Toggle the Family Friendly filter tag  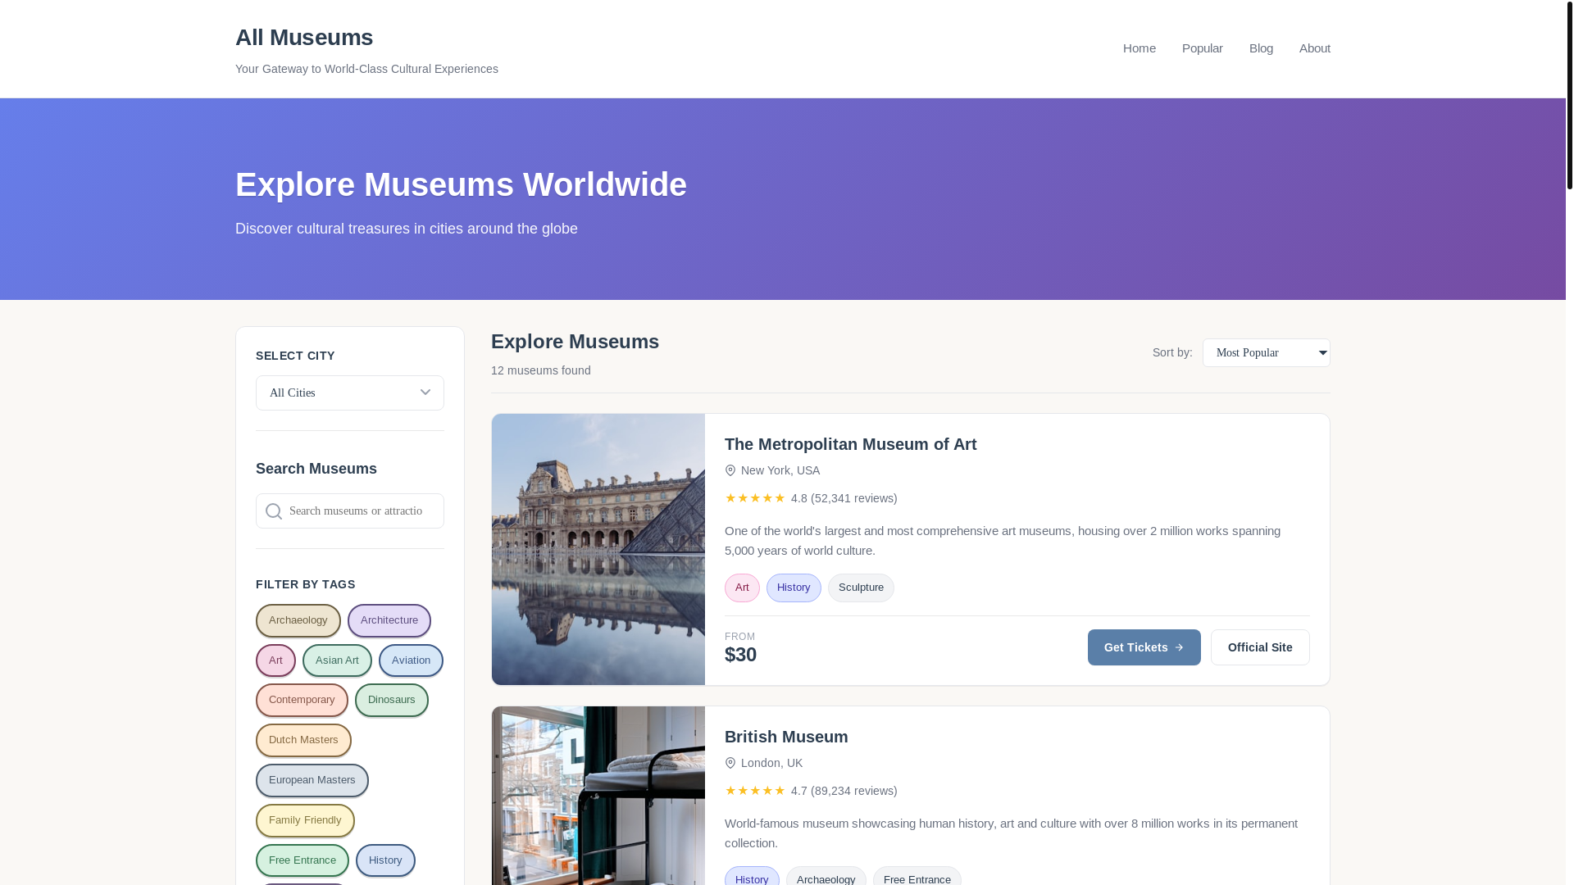[x=305, y=820]
